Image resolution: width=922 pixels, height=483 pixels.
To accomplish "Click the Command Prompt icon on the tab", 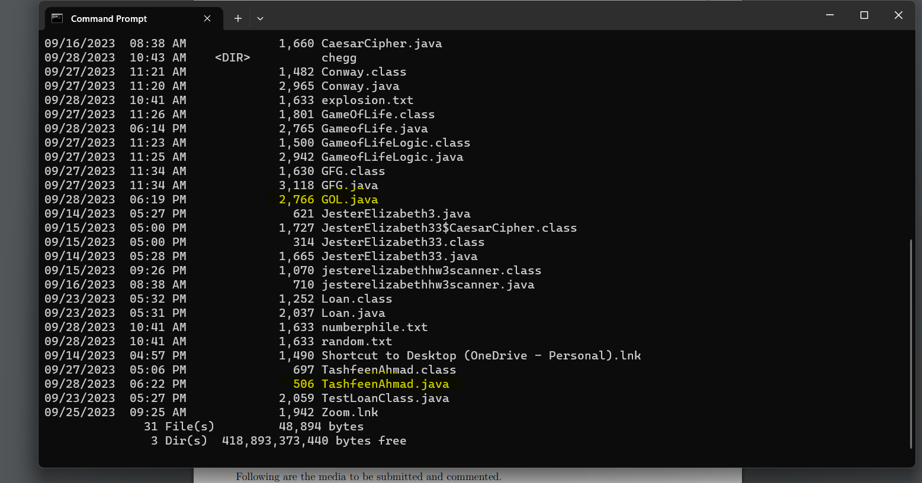I will tap(57, 18).
